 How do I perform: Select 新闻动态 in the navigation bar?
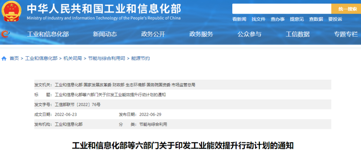(105, 34)
